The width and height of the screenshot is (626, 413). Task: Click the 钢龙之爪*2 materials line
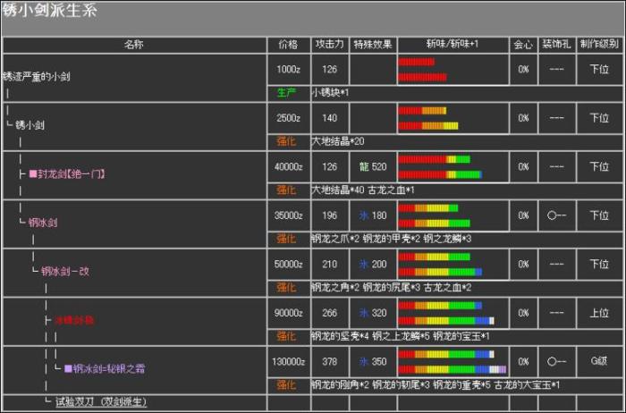[392, 239]
